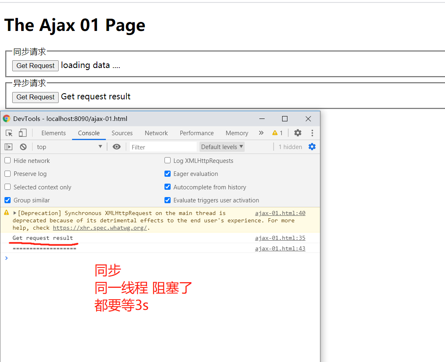Viewport: 445px width, 362px height.
Task: Open console settings gear beside 1 hidden
Action: (x=312, y=147)
